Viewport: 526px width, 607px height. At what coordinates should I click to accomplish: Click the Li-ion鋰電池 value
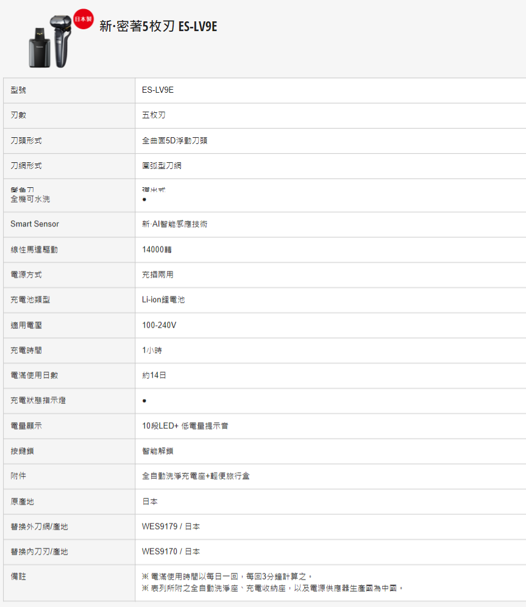coord(163,300)
